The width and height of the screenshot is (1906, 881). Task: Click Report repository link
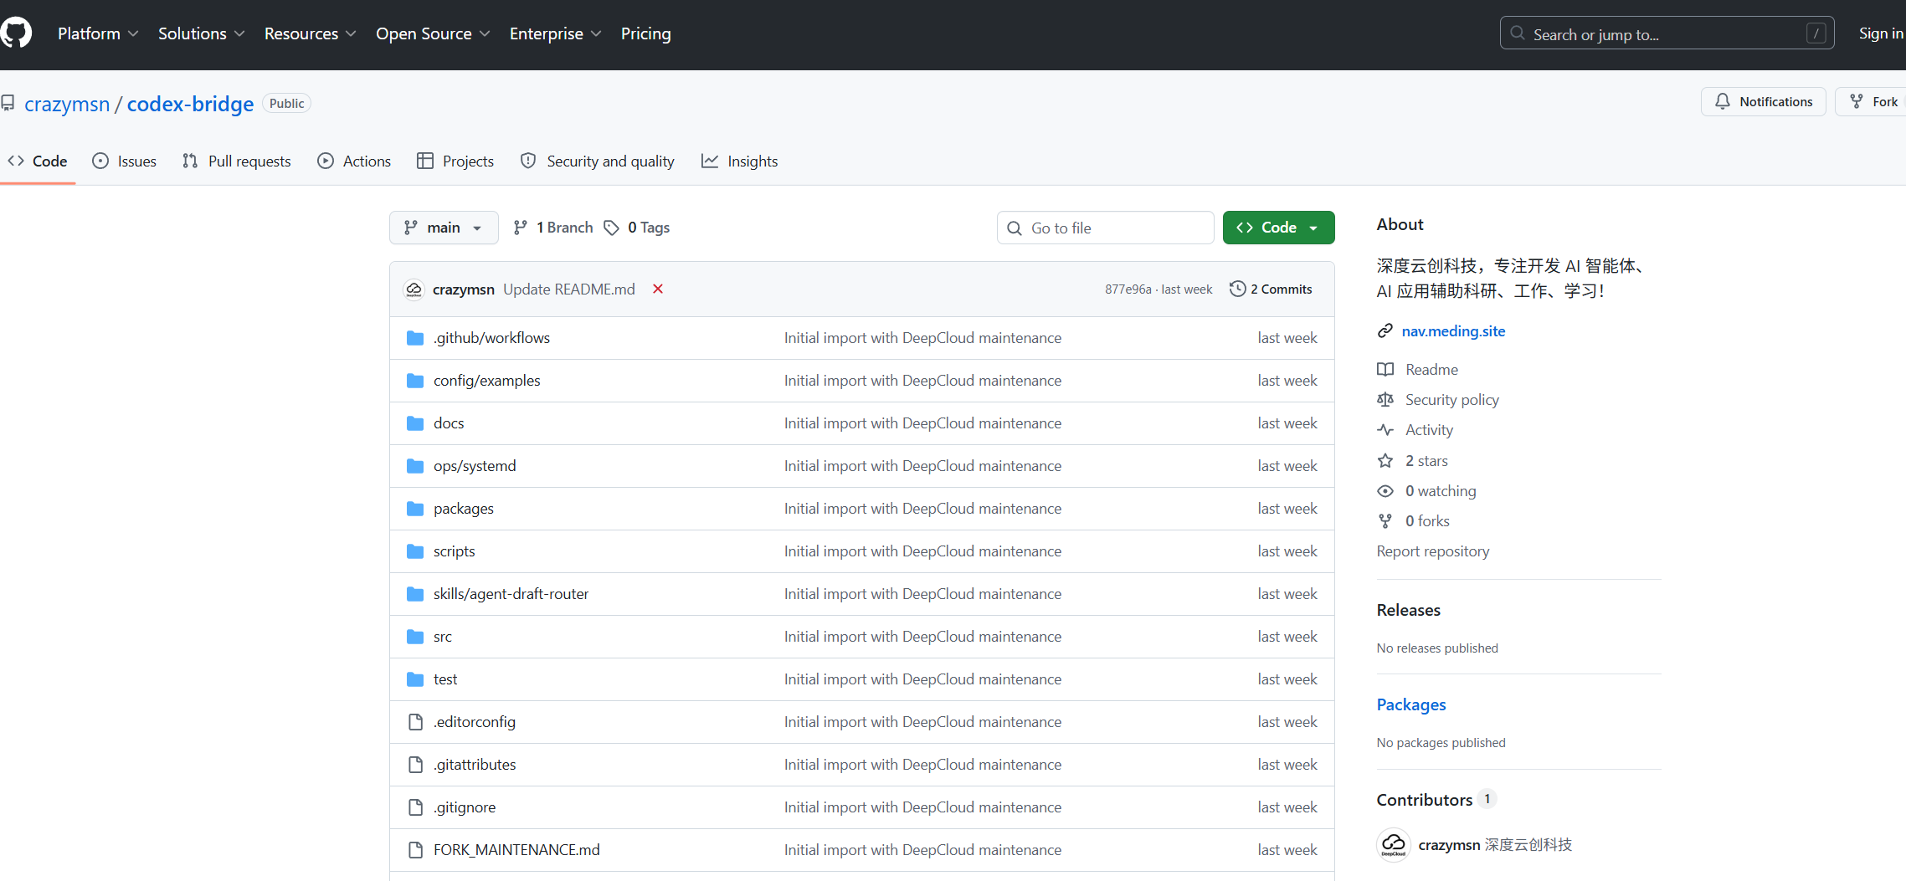[1433, 551]
